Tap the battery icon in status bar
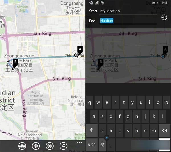Viewport: 171px width, 152px height. click(155, 3)
